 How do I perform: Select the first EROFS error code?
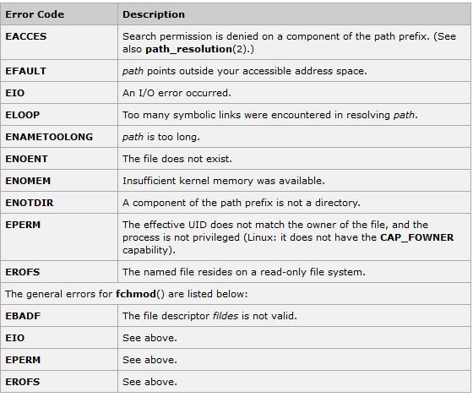[x=22, y=272]
